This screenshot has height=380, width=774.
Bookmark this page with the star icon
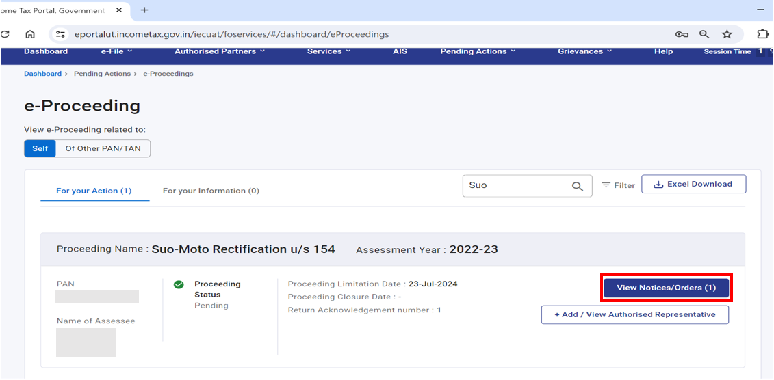[x=727, y=34]
